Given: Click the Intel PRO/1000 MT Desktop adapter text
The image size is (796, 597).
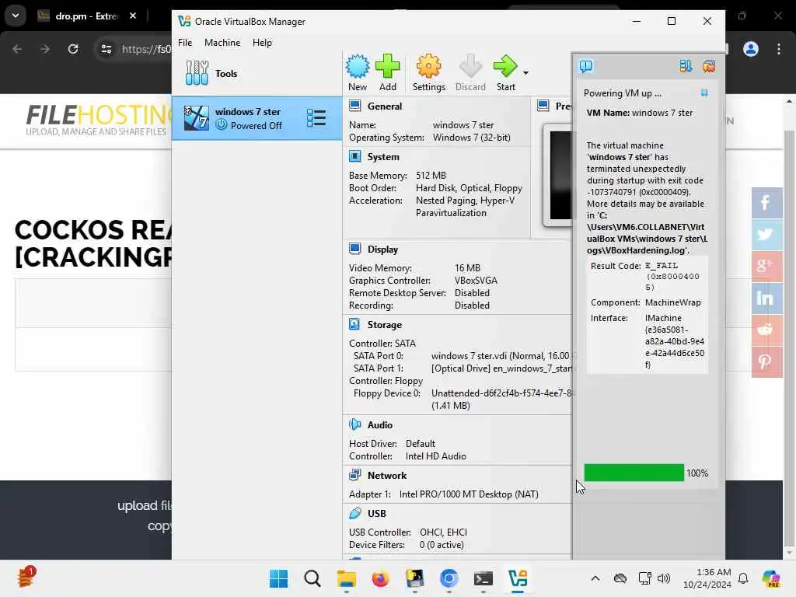Looking at the screenshot, I should [469, 494].
